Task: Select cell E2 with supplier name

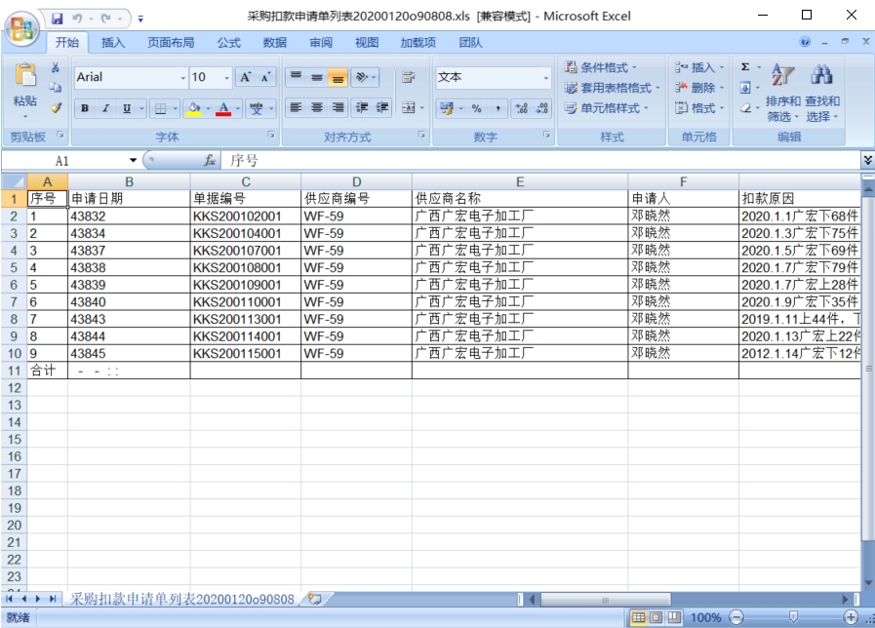Action: point(519,216)
